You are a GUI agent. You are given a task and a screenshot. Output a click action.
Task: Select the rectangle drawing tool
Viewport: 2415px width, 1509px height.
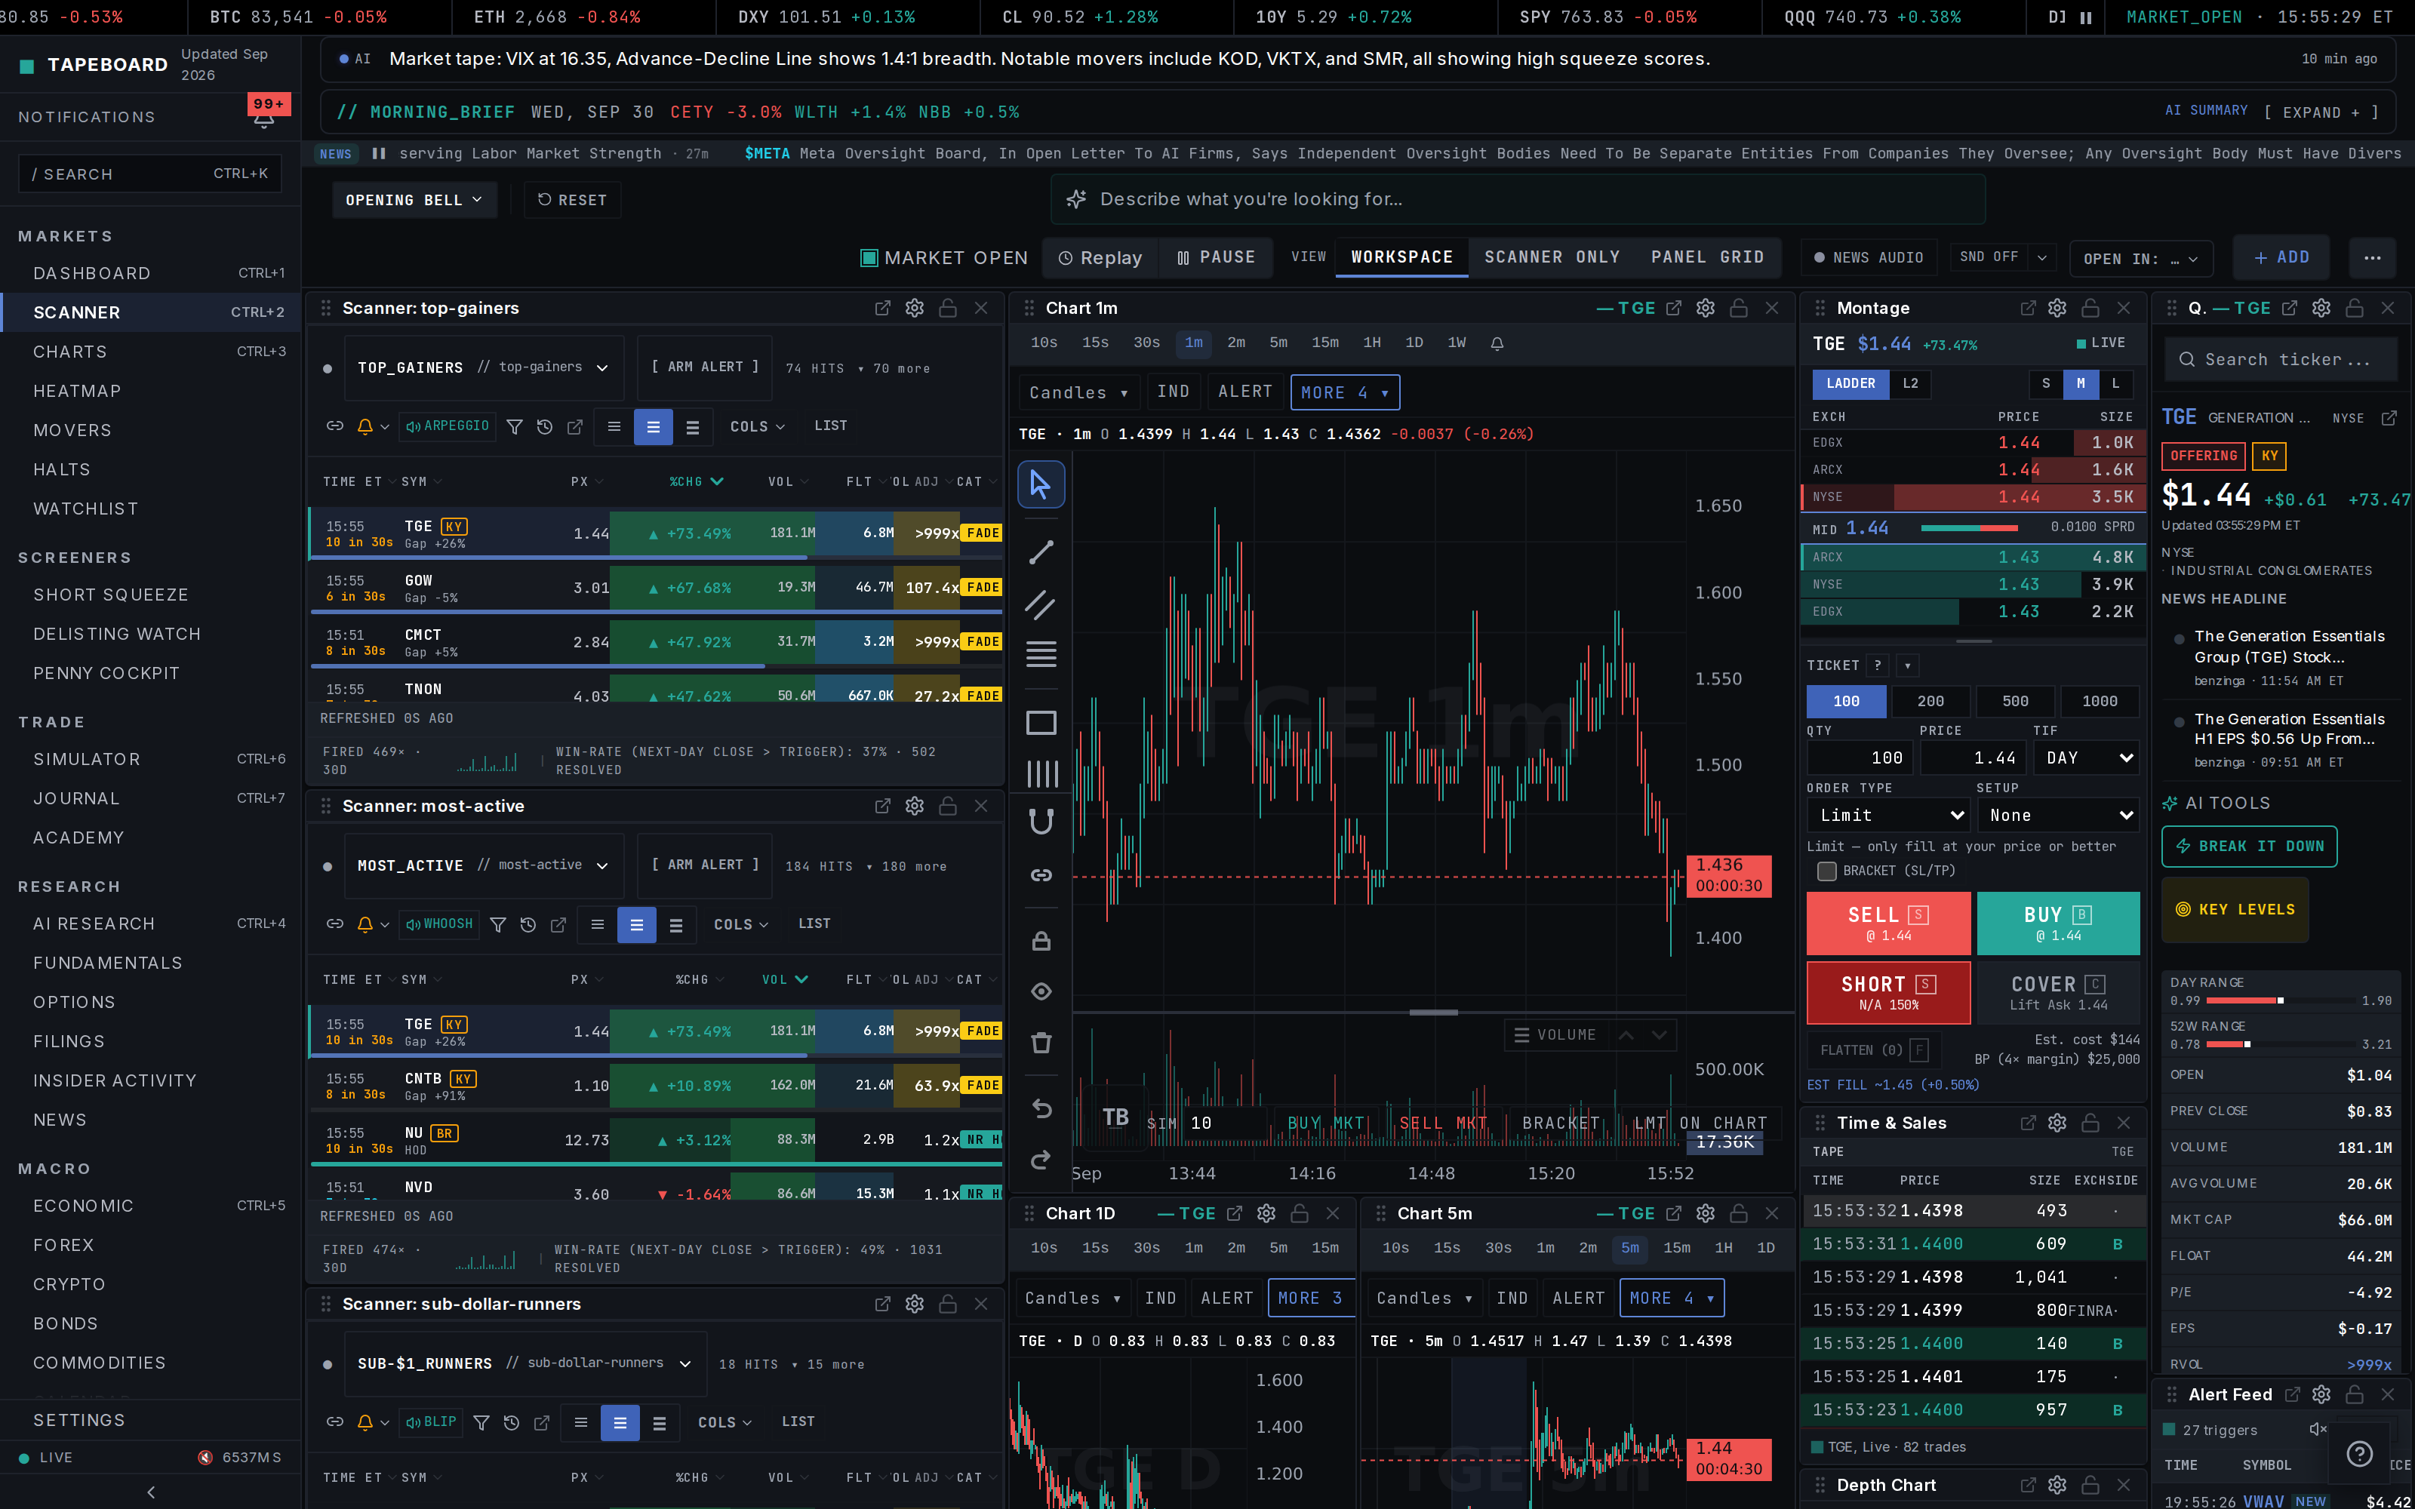[x=1041, y=723]
